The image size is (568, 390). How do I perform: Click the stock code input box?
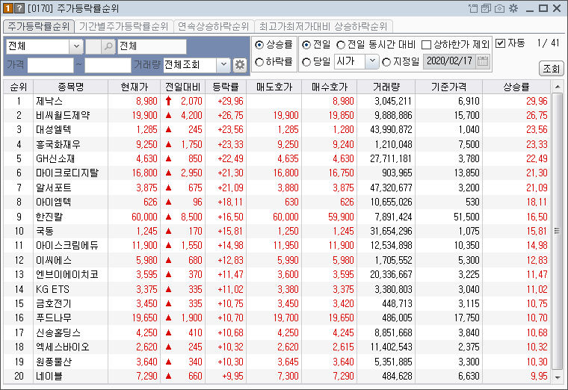point(93,46)
